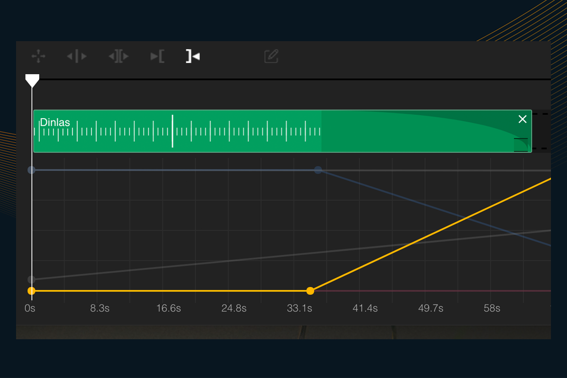
Task: Remove the Dinlas clip with its X
Action: [522, 119]
